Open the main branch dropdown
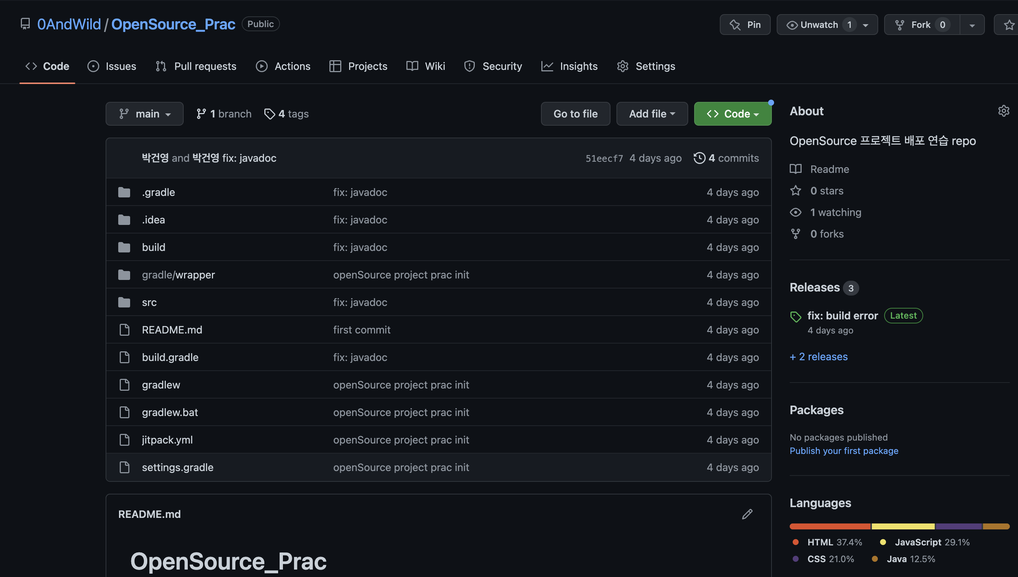 click(145, 114)
